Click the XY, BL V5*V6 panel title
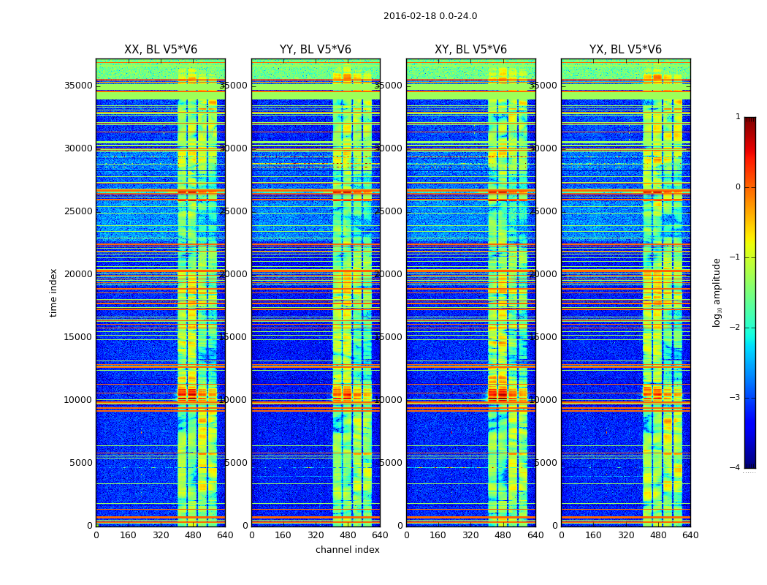The height and width of the screenshot is (585, 767). pos(470,50)
